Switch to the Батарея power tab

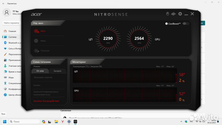pyautogui.click(x=57, y=71)
